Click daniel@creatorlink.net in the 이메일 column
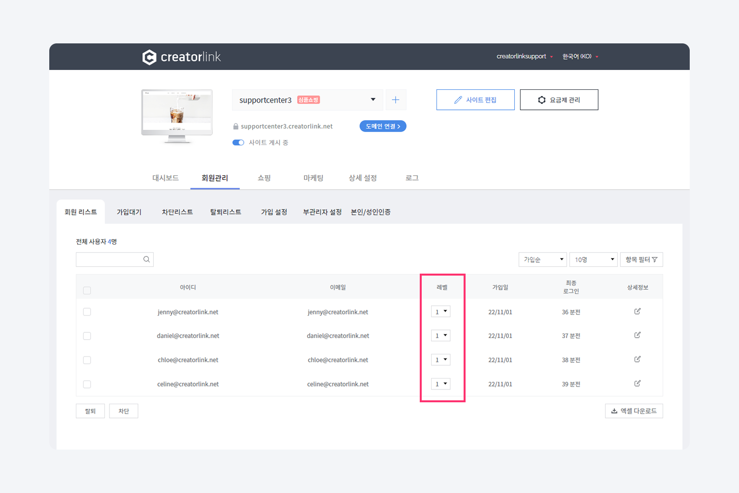 coord(338,336)
